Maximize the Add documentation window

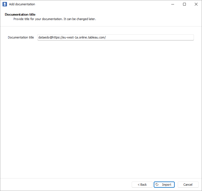184,4
